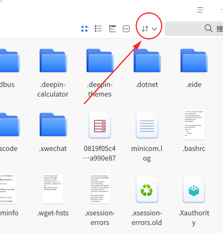
Task: Select the .eide folder
Action: pos(194,61)
